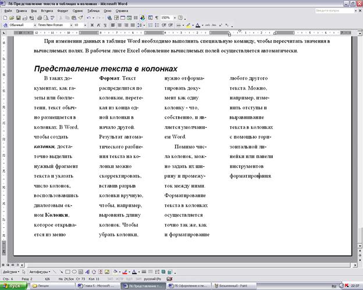This screenshot has height=290, width=363.
Task: Click the Columns toolbar icon
Action: click(136, 17)
